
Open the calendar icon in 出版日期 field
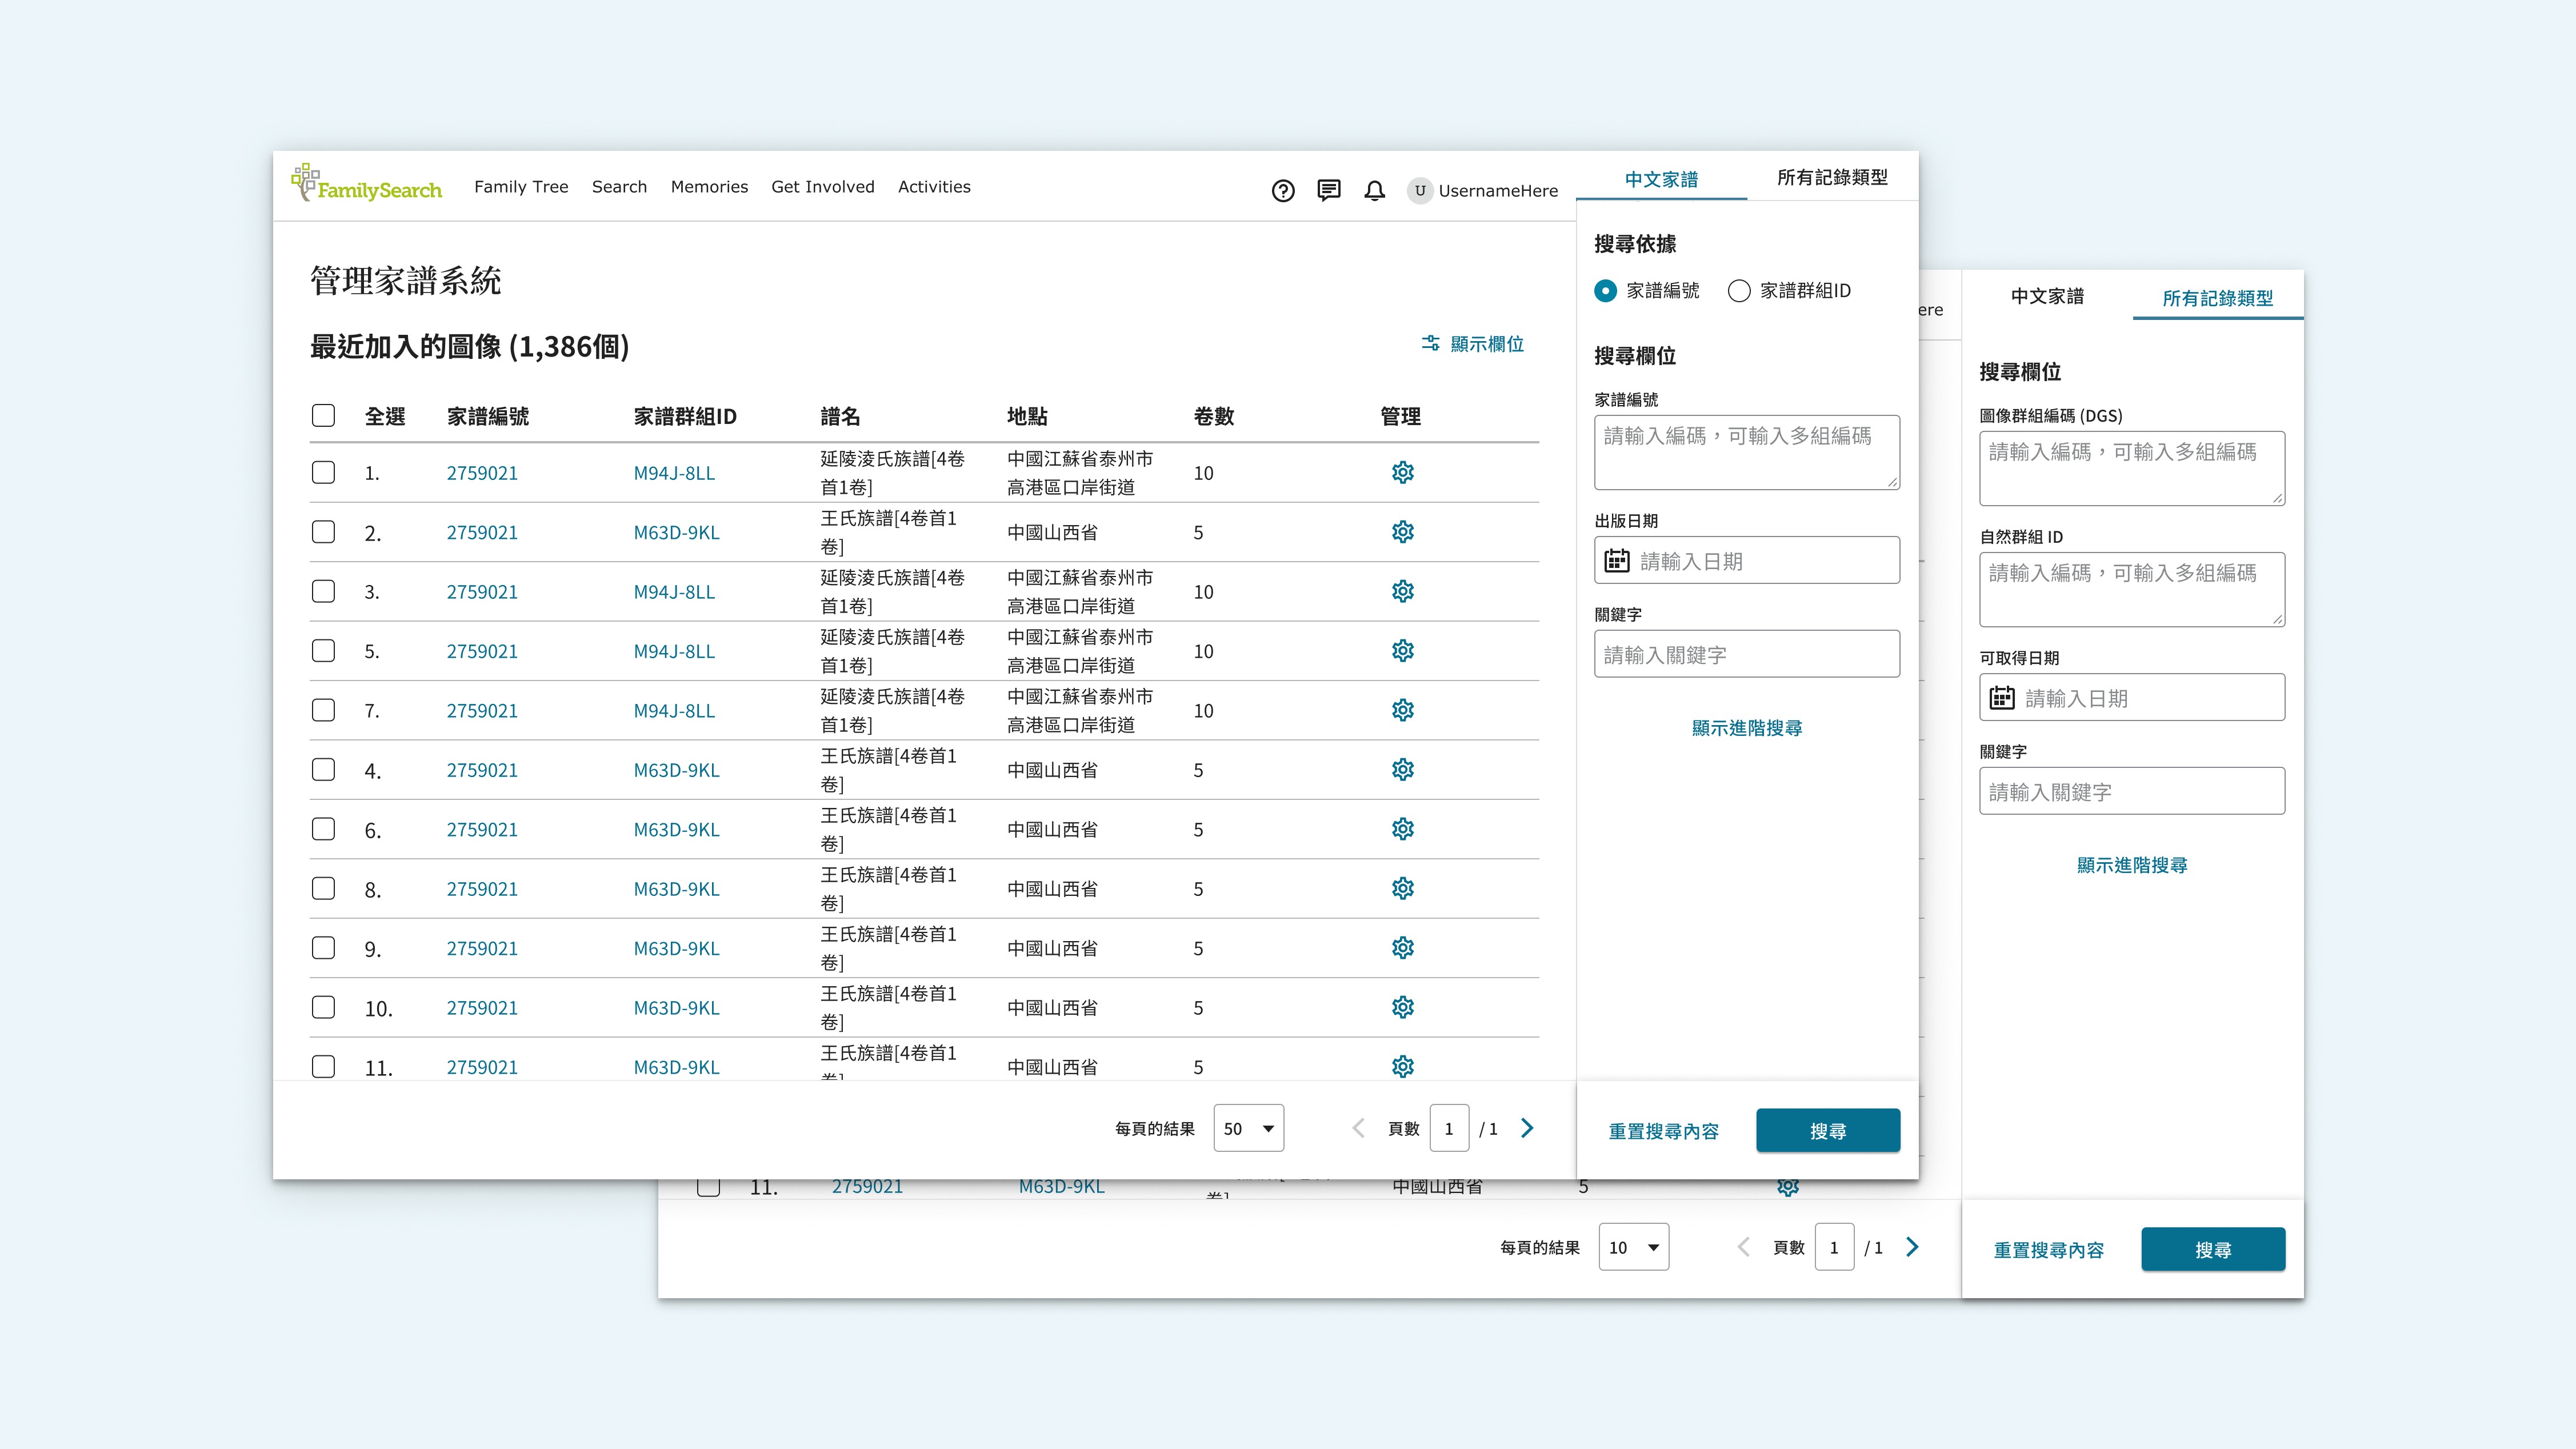tap(1617, 561)
